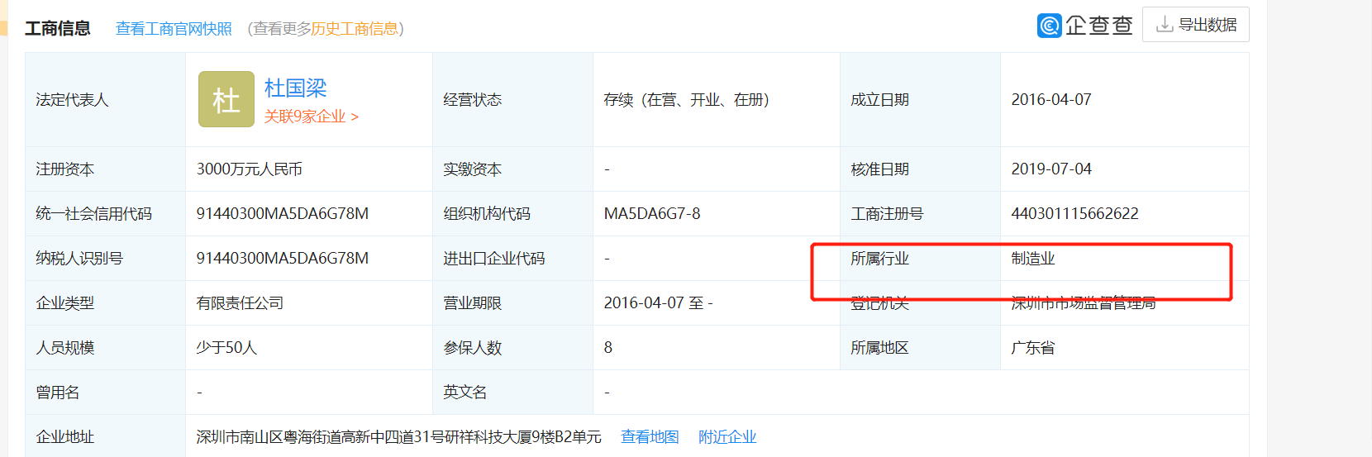Click the 企业地址 label
This screenshot has height=457, width=1372.
(64, 436)
